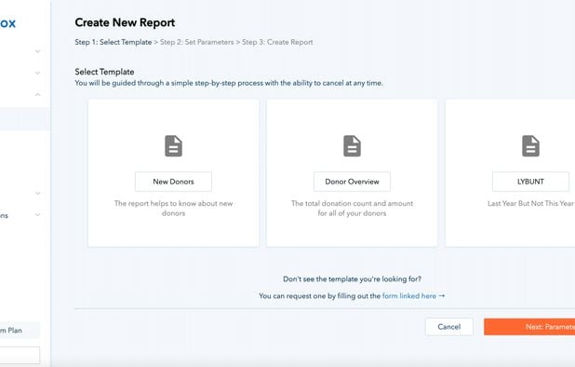Click the Plan button in sidebar
The height and width of the screenshot is (367, 575).
20,331
